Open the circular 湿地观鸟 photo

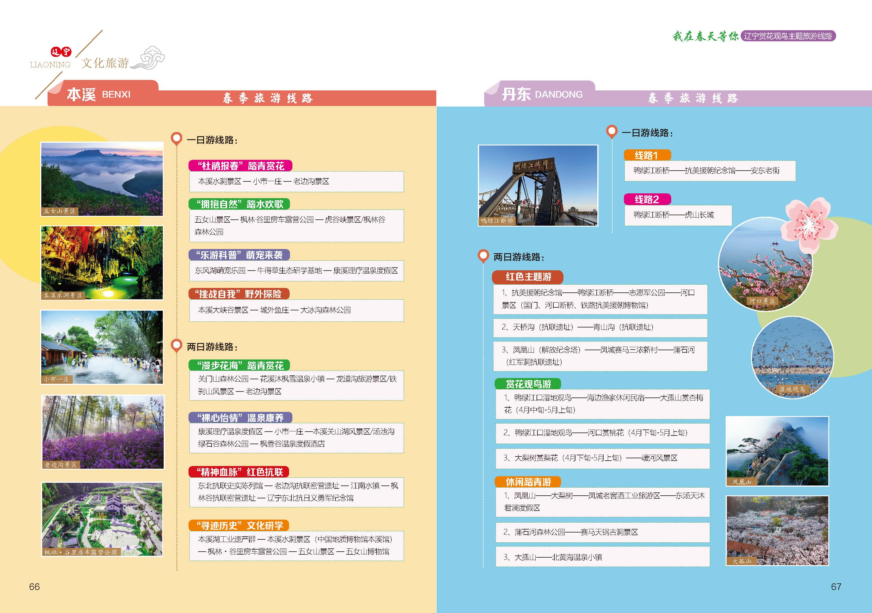point(793,357)
